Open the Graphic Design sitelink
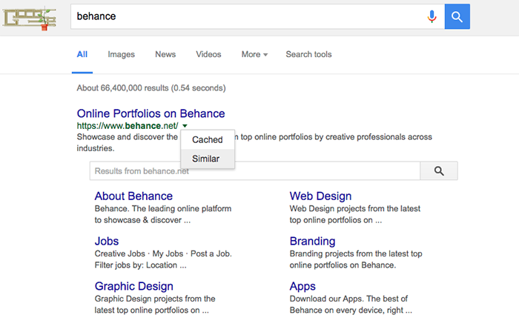This screenshot has width=519, height=332. click(x=133, y=286)
